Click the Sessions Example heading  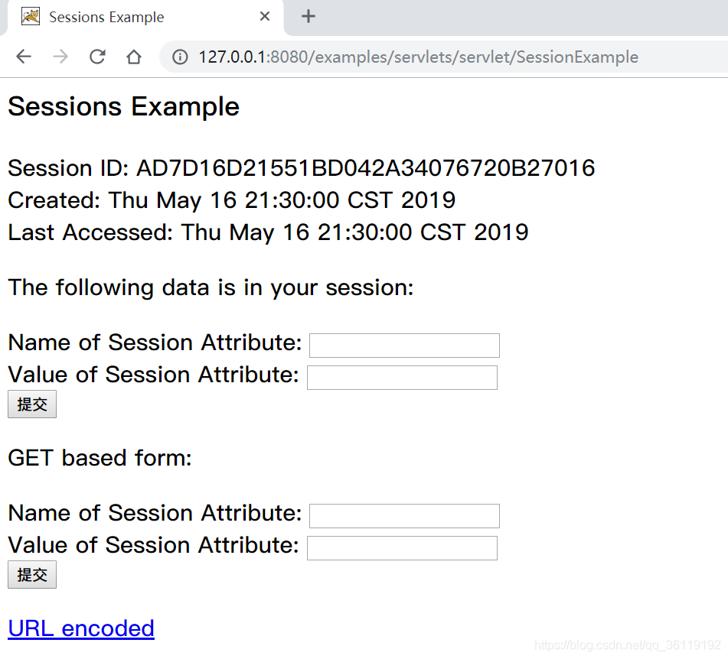(123, 106)
